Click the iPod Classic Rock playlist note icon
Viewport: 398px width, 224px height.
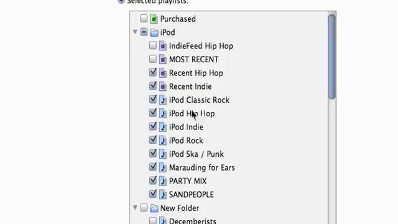point(163,100)
